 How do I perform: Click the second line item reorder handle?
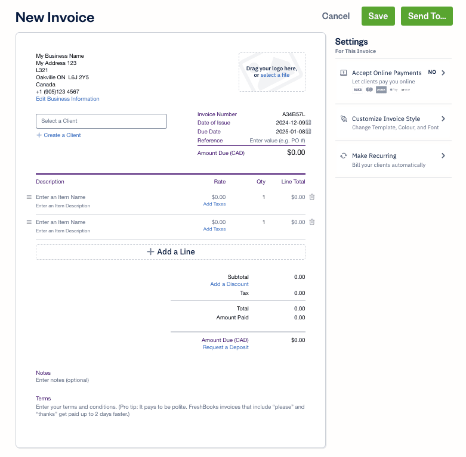[29, 222]
